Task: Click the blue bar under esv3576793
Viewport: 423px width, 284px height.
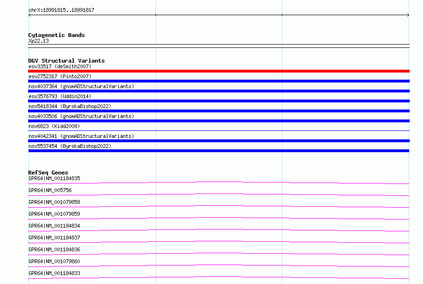Action: point(219,101)
